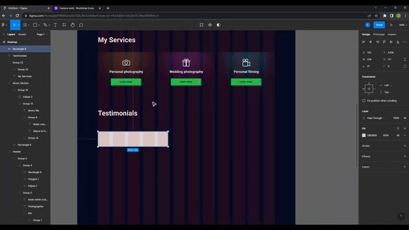The width and height of the screenshot is (409, 230).
Task: Switch to the Design tab
Action: tap(366, 34)
